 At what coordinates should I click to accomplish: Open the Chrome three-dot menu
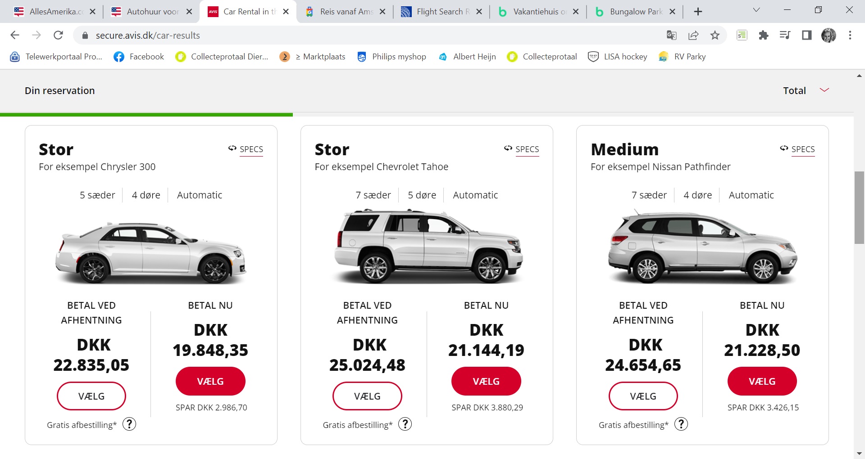(x=850, y=35)
